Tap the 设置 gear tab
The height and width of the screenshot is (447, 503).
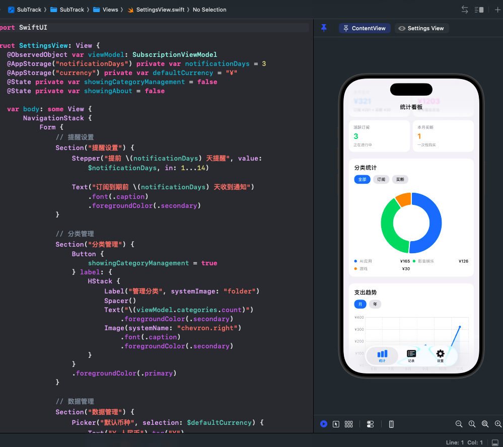[x=440, y=355]
